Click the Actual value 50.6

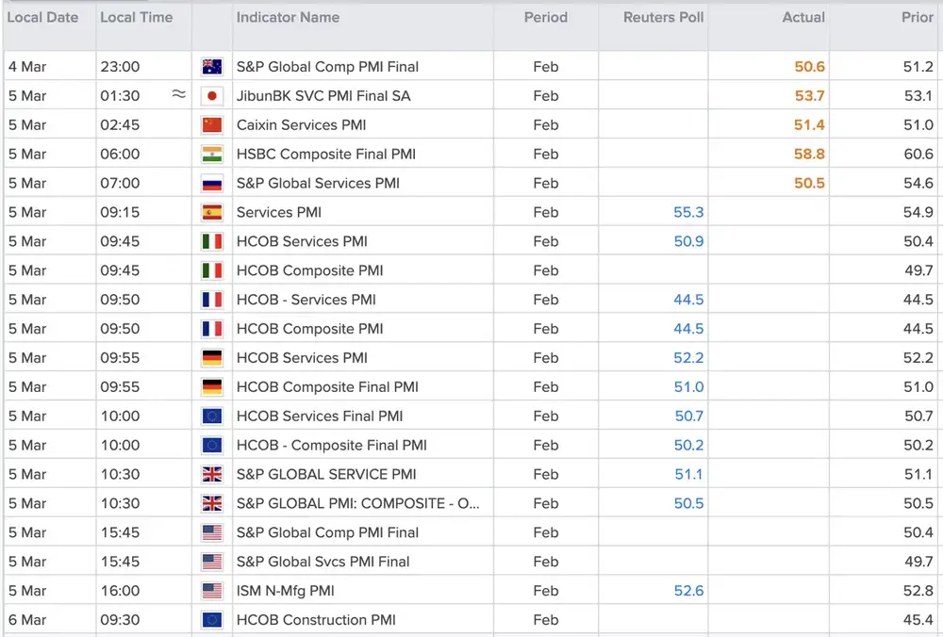[x=809, y=67]
